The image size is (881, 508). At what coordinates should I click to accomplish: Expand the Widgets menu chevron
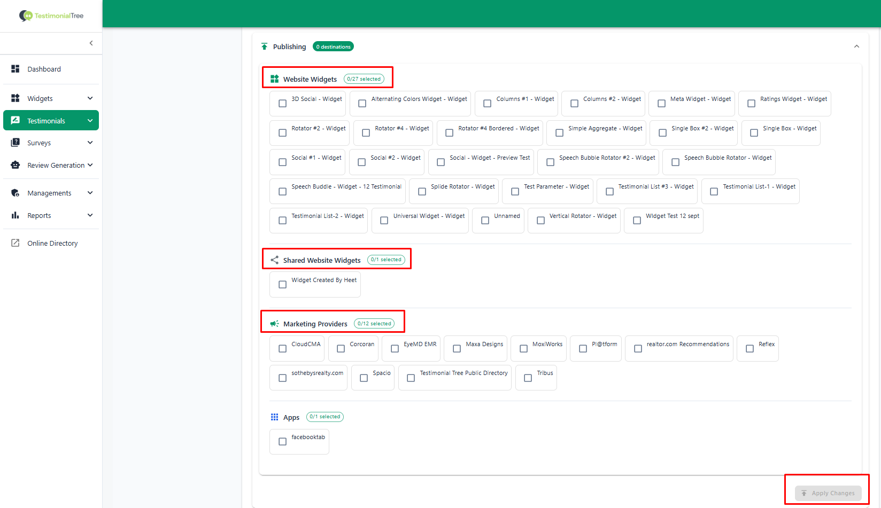[x=90, y=98]
